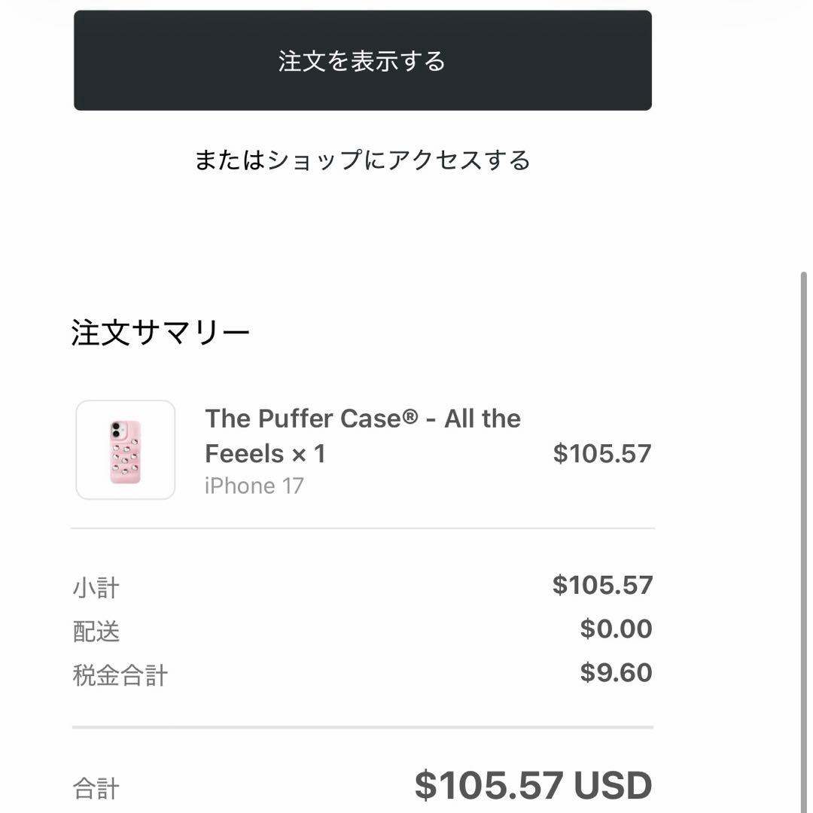This screenshot has width=813, height=813.
Task: Click the thick divider above the 合計 row
Action: point(362,727)
